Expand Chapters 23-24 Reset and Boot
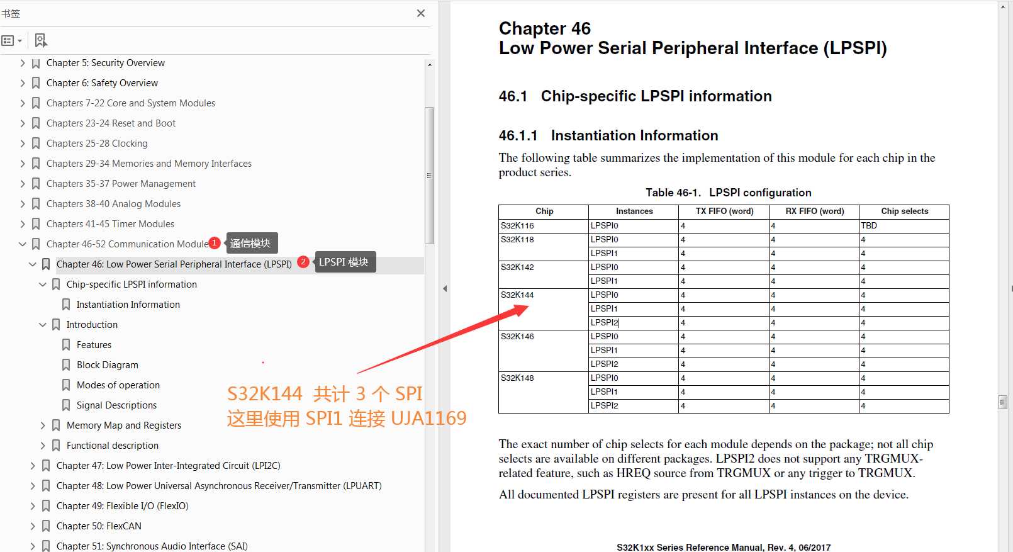 [23, 123]
